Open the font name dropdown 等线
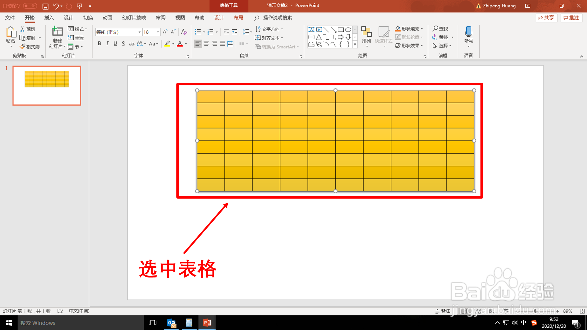The image size is (587, 330). click(139, 32)
